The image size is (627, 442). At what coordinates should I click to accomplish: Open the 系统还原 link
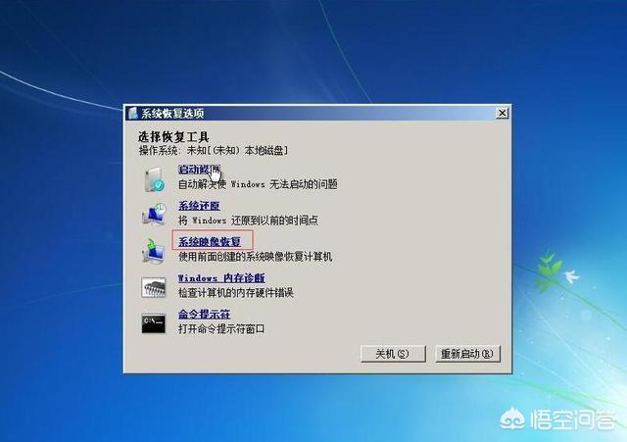pyautogui.click(x=199, y=206)
